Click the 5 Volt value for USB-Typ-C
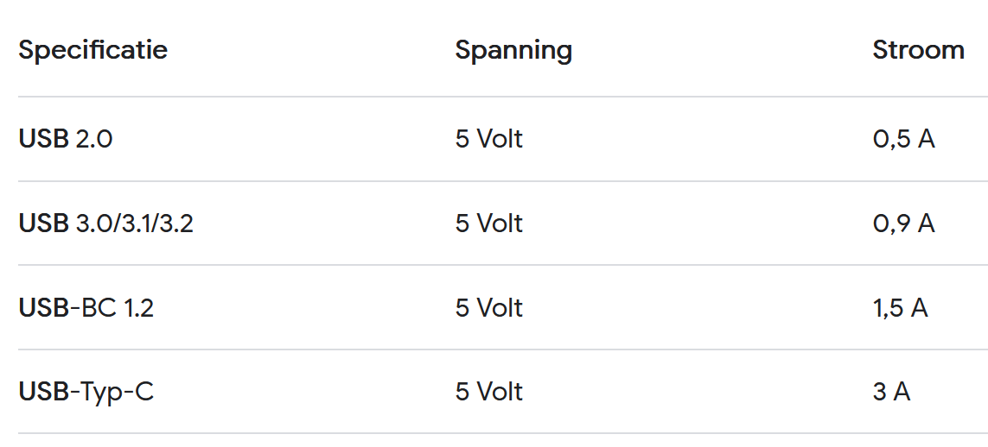This screenshot has height=447, width=988. click(489, 392)
